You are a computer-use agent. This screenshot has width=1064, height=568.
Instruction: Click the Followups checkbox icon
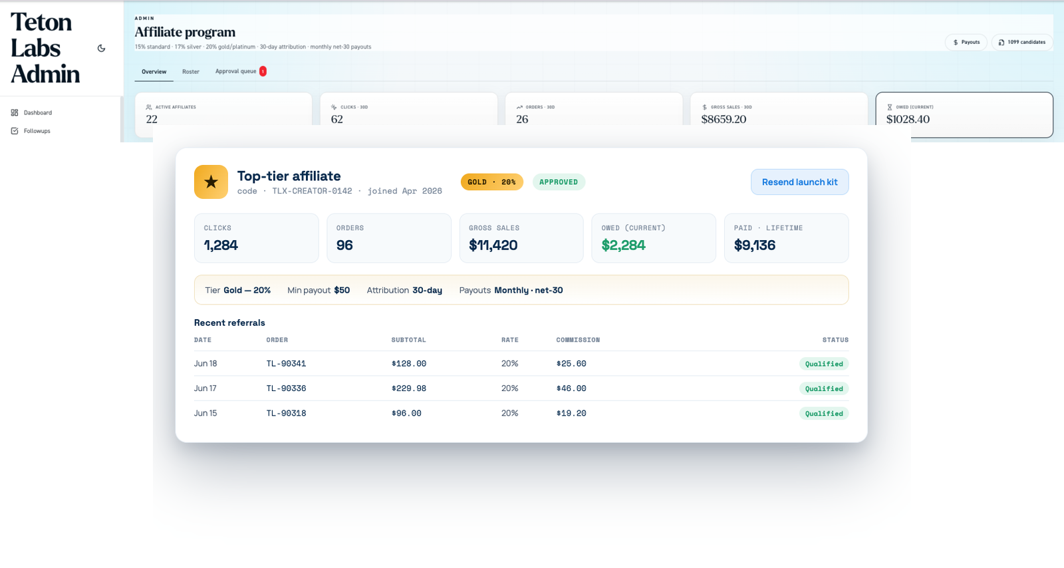(x=15, y=131)
